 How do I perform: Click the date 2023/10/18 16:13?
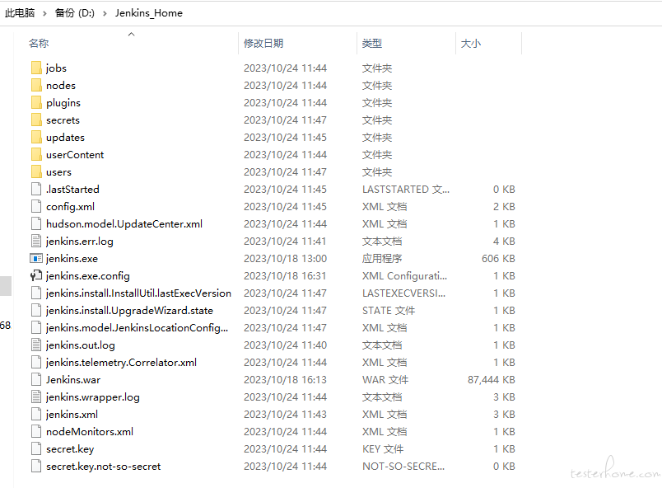click(285, 380)
